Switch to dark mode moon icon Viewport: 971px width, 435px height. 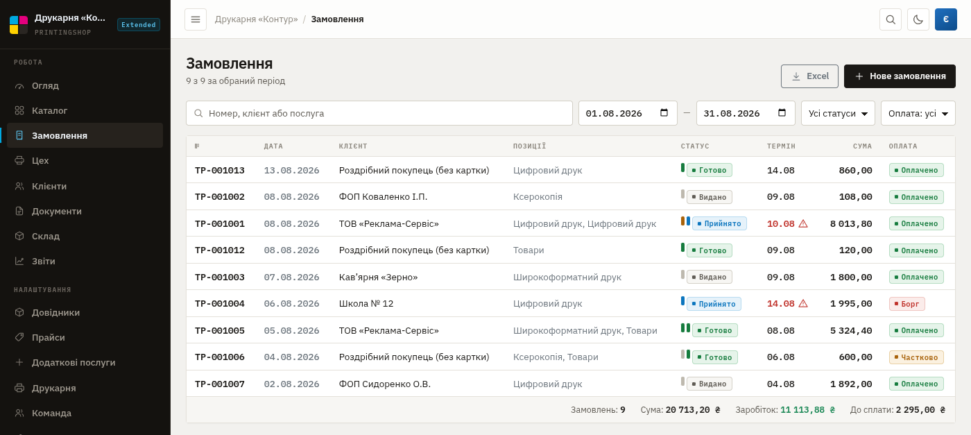(x=918, y=19)
